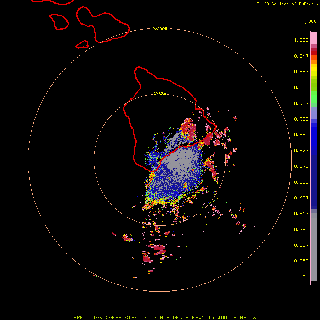Click the 0.680 legend value

301,135
